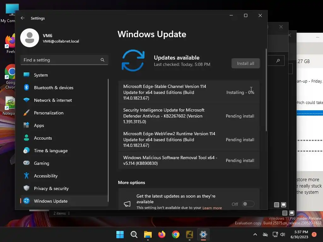Click the Settings window vertical scrollbar
The height and width of the screenshot is (242, 323).
click(266, 90)
